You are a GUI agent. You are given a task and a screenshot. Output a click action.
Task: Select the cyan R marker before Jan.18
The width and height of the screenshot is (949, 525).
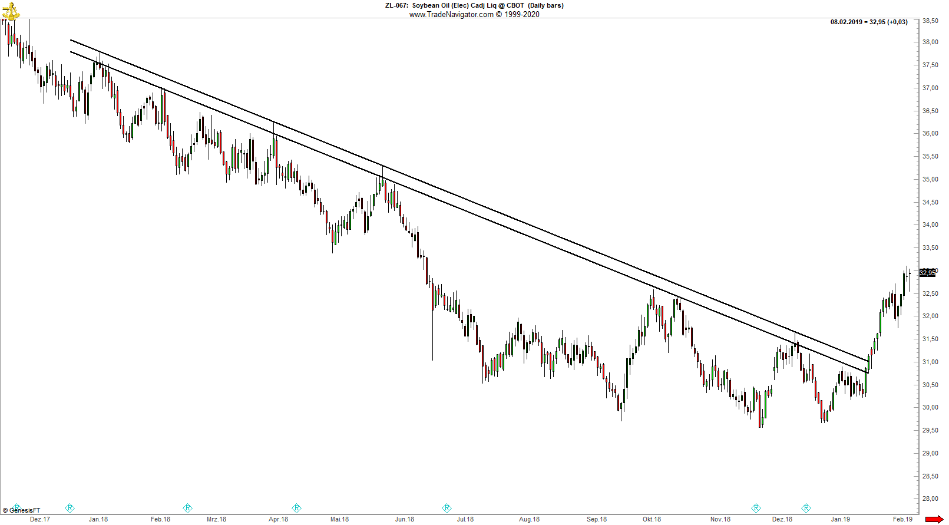[x=70, y=508]
